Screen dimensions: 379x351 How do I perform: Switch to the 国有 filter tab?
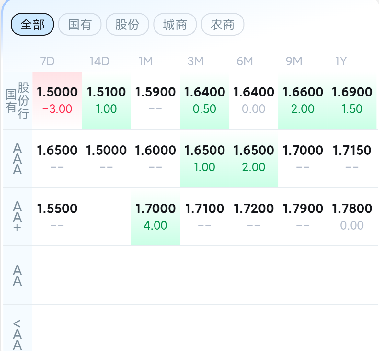(80, 24)
